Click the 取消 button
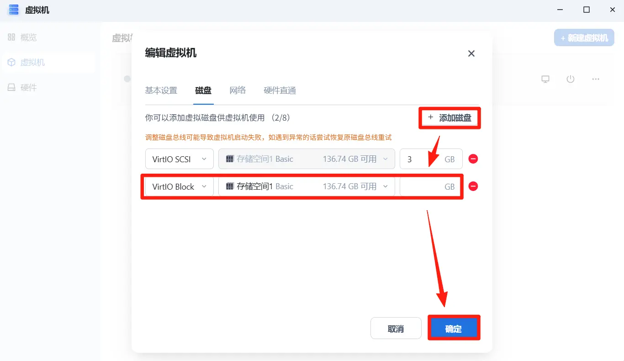The height and width of the screenshot is (361, 624). point(396,329)
